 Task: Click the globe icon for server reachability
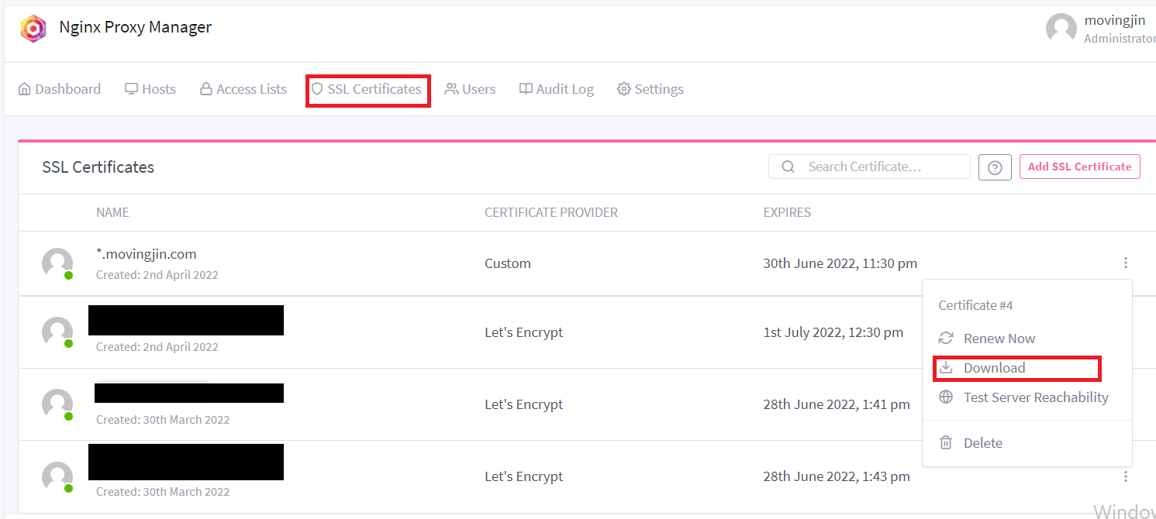tap(946, 397)
